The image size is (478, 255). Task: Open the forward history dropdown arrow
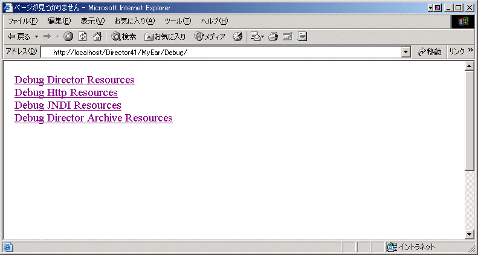57,37
